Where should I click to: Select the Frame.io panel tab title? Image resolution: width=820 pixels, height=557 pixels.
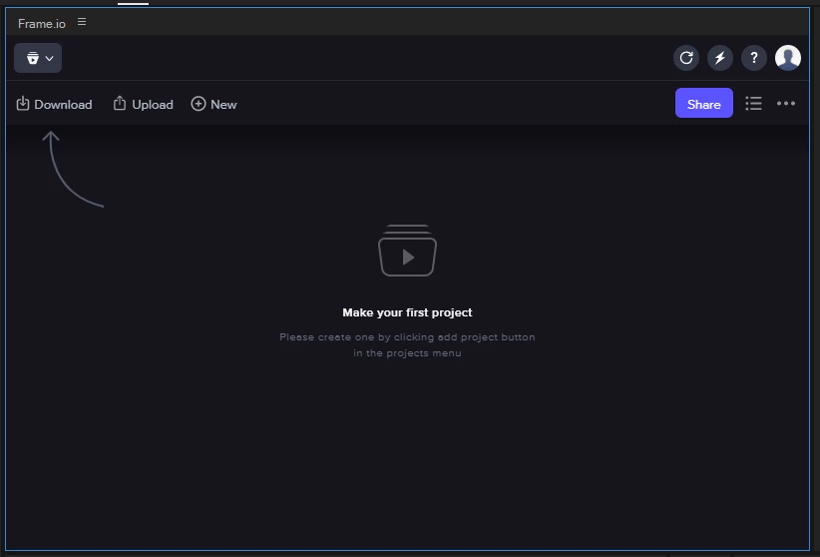click(x=42, y=24)
